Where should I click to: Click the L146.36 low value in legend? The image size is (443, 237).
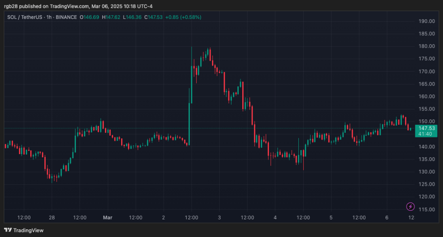(x=133, y=17)
